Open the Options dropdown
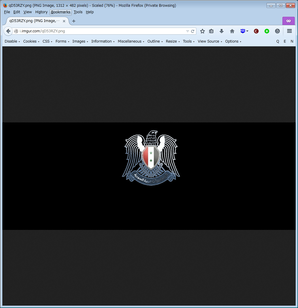298x308 pixels. pos(233,41)
